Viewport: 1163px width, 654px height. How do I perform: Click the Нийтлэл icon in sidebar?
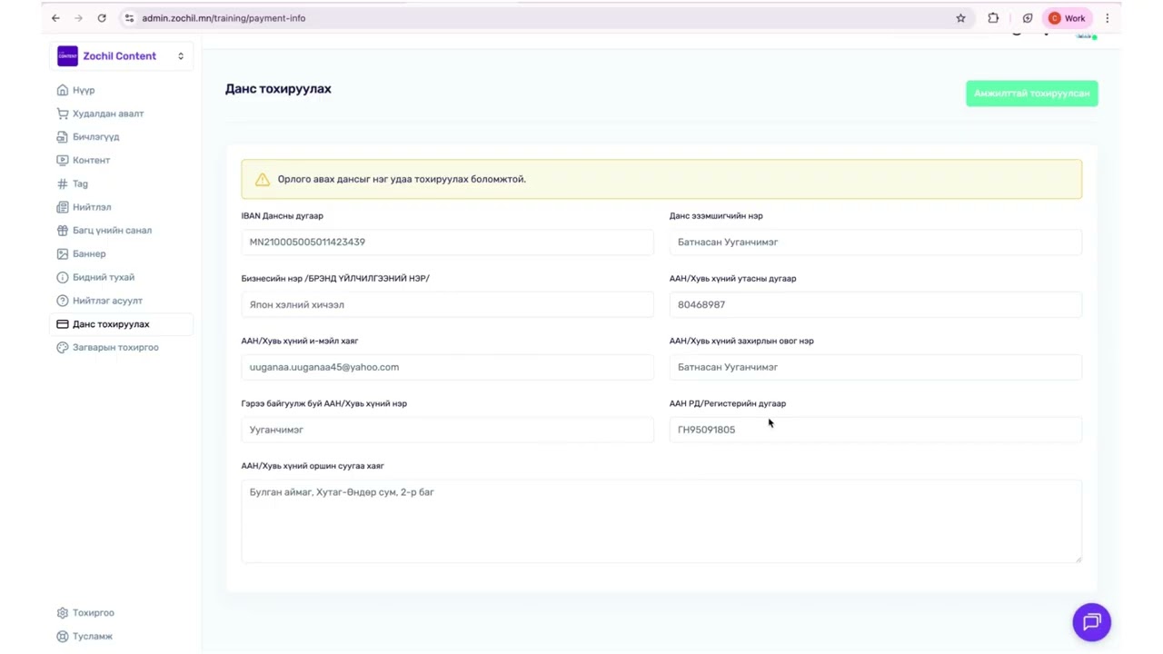pos(63,207)
